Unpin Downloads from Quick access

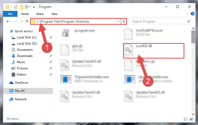(x=51, y=56)
